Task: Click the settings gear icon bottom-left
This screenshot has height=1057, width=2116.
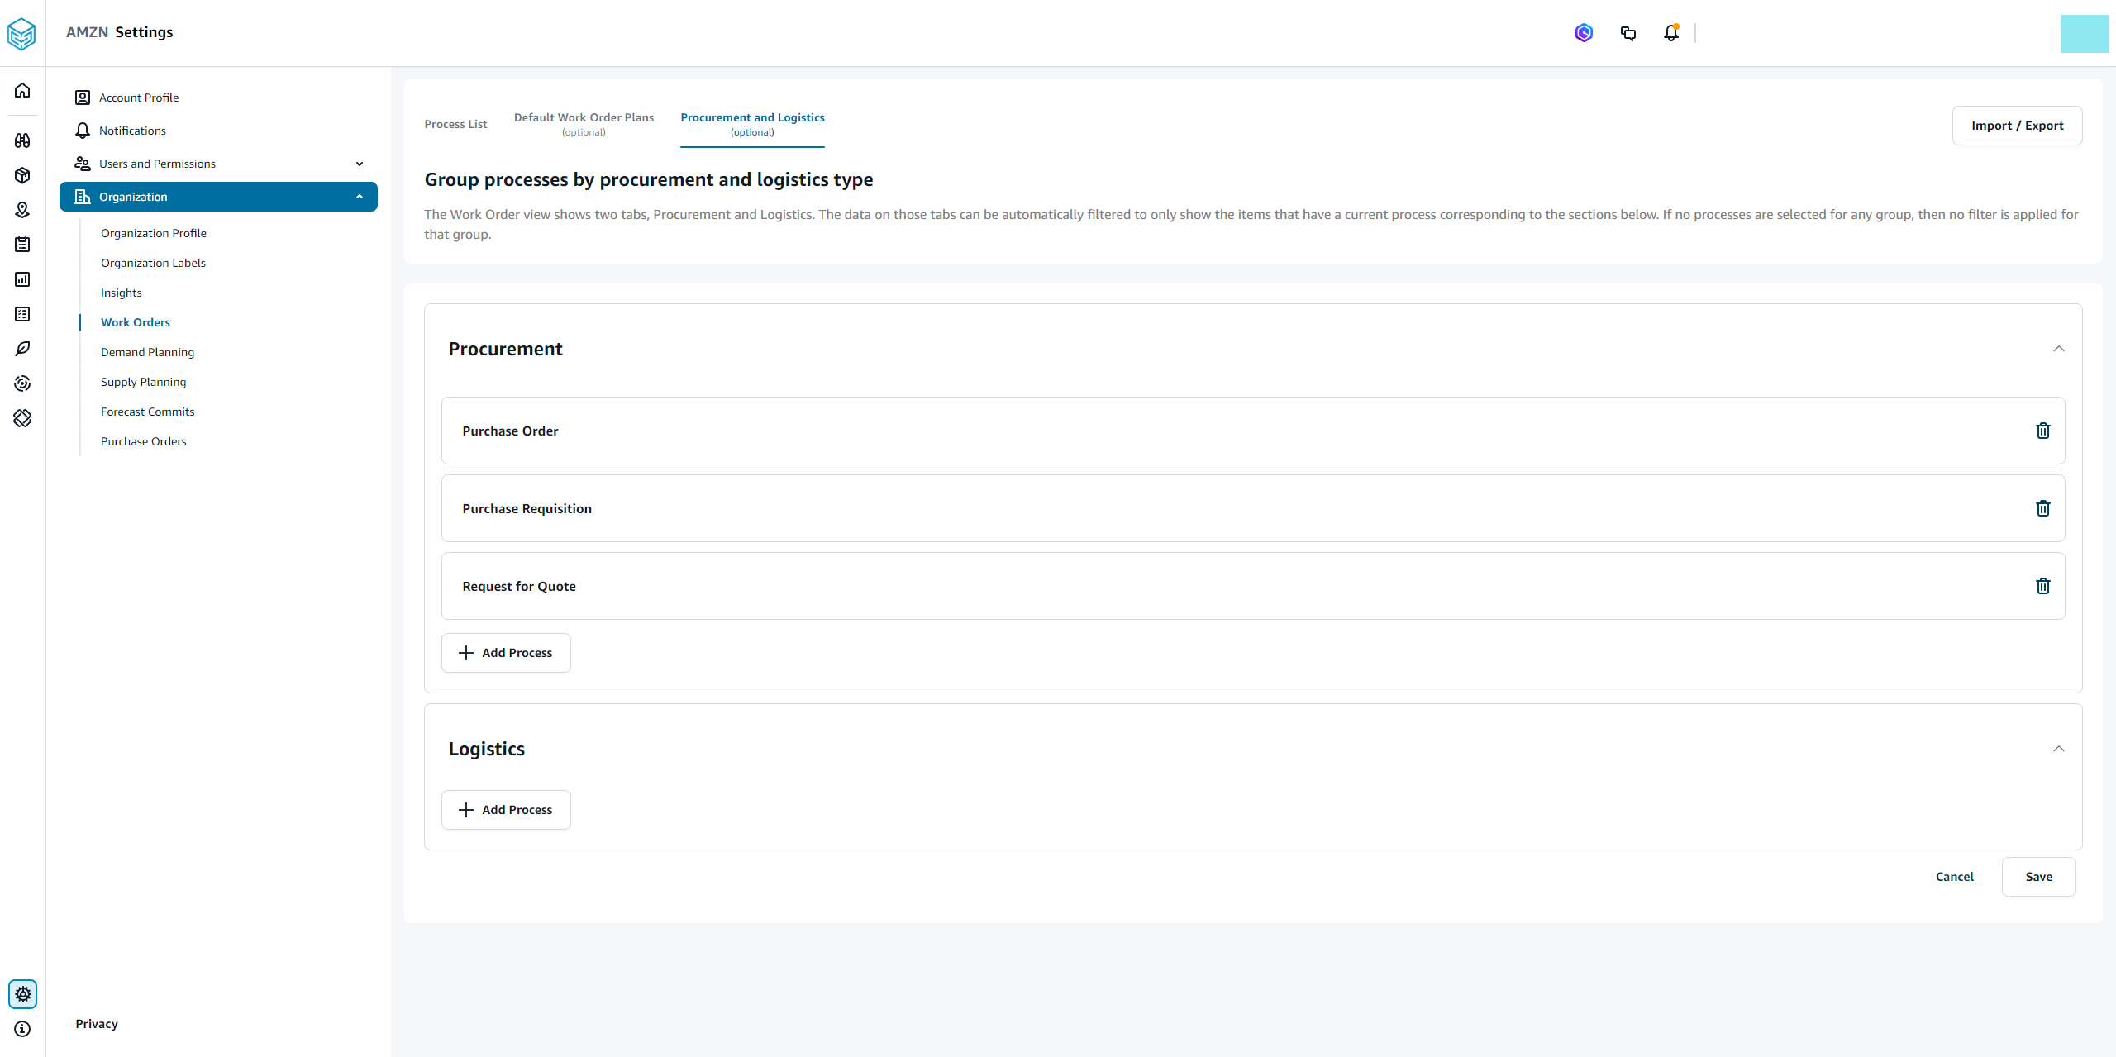Action: click(23, 993)
